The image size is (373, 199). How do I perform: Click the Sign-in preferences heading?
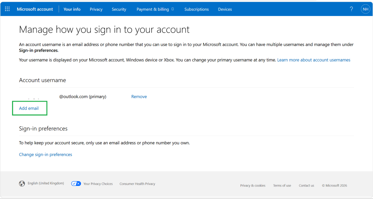point(43,129)
